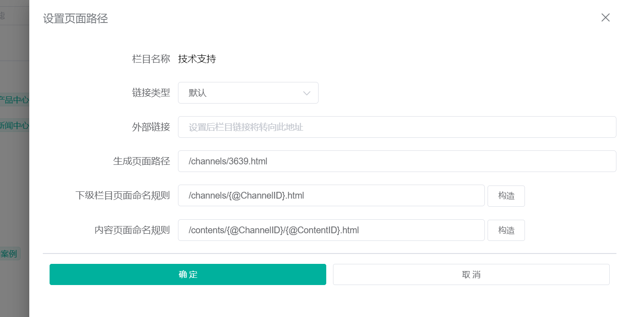625x317 pixels.
Task: Edit the content page naming rule input
Action: point(331,230)
